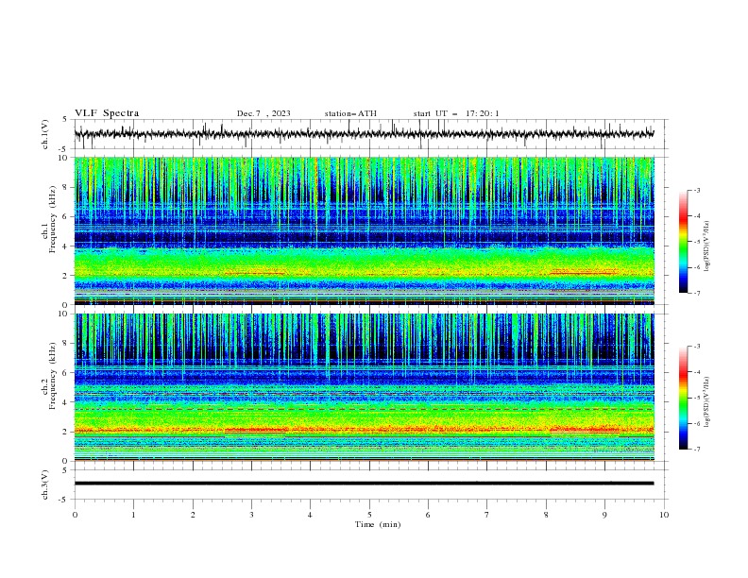Screen dimensions: 748x578
Task: Click the "station=ATH" header label
Action: 350,113
